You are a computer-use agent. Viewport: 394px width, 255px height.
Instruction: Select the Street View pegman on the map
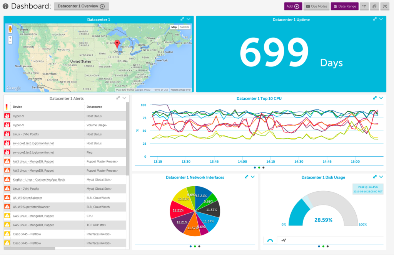pos(10,28)
